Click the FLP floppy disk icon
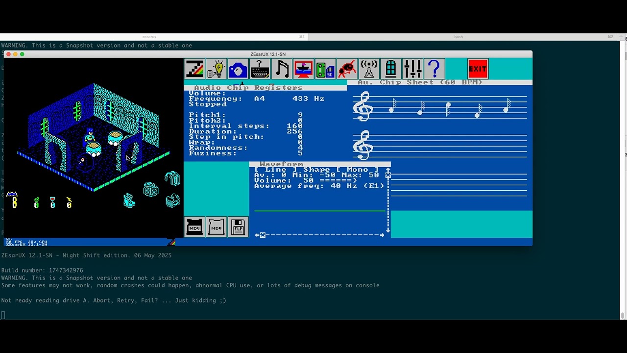Viewport: 627px width, 353px height. pos(238,227)
